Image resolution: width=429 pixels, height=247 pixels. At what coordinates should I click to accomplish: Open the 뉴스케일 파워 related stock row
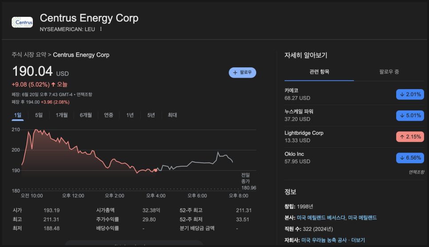click(x=354, y=115)
